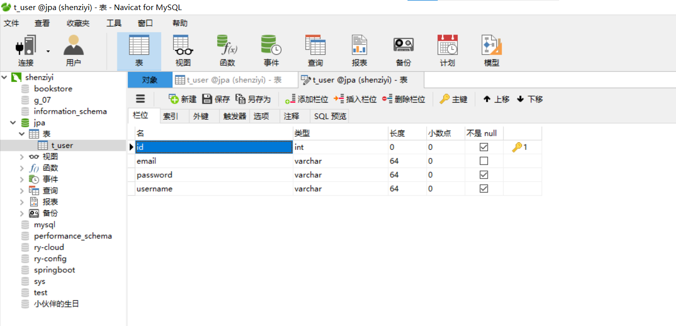Screen dimensions: 676x326
Task: Select the ry-cloud database
Action: (49, 247)
